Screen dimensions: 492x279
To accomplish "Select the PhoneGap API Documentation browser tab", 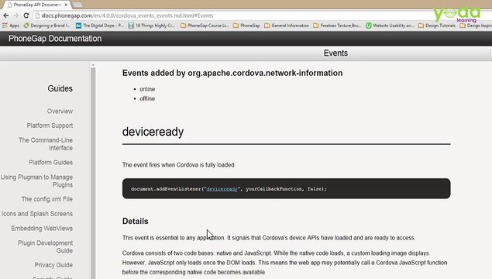I will (36, 5).
